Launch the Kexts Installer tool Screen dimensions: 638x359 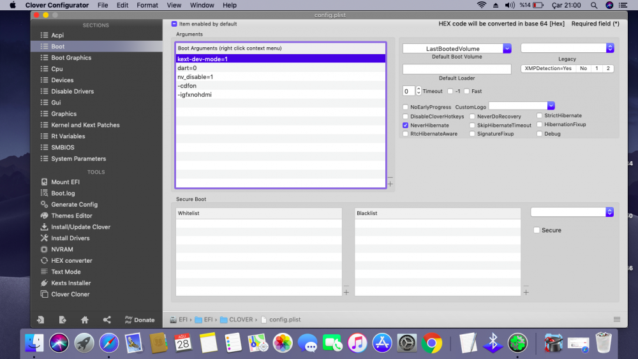tap(71, 283)
